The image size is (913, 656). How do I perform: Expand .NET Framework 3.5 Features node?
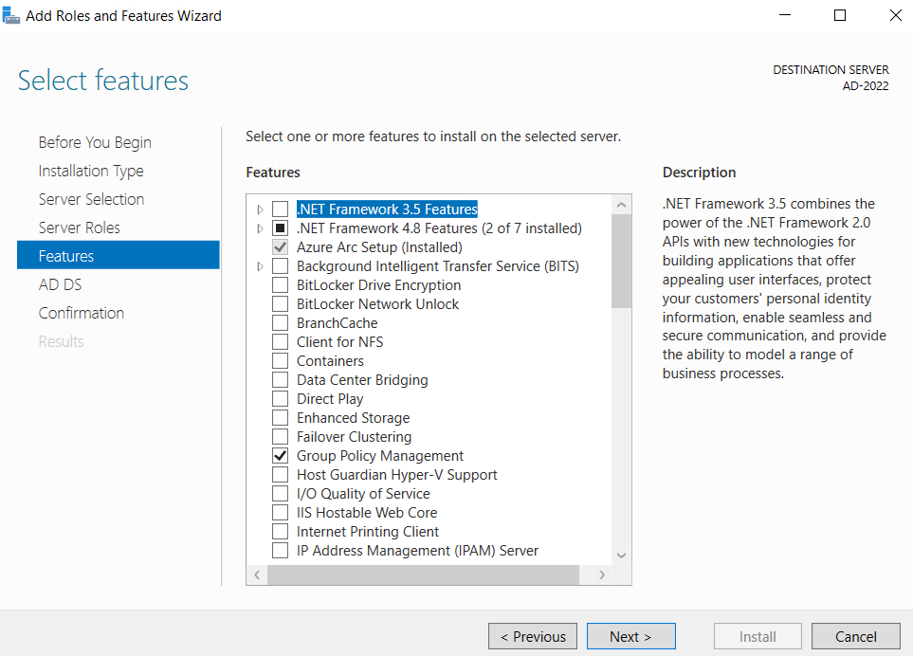point(260,209)
